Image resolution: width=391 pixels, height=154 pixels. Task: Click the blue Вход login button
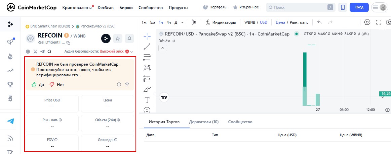click(x=359, y=7)
